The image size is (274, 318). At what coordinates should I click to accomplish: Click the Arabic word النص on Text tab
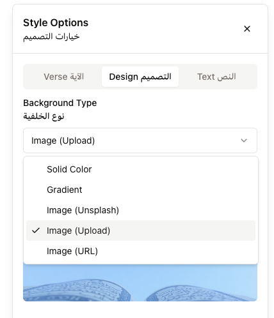pos(227,77)
